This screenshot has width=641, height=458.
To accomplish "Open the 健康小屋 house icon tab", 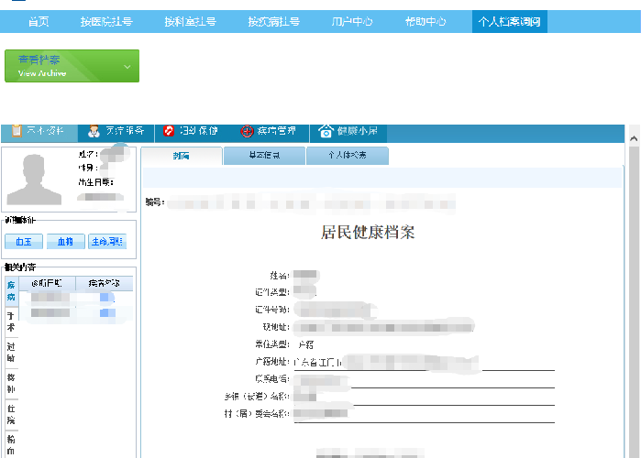I will tap(348, 131).
